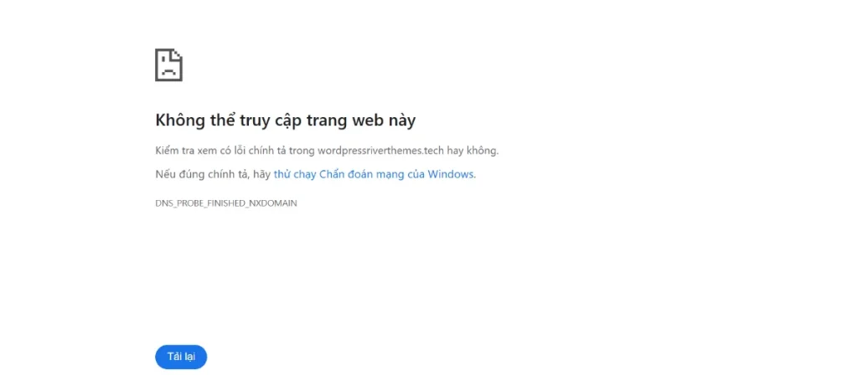Click the frowning face inside the page icon
This screenshot has height=385, width=858.
pos(168,70)
